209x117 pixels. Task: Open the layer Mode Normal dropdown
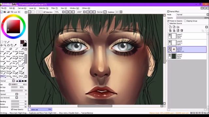[192, 15]
